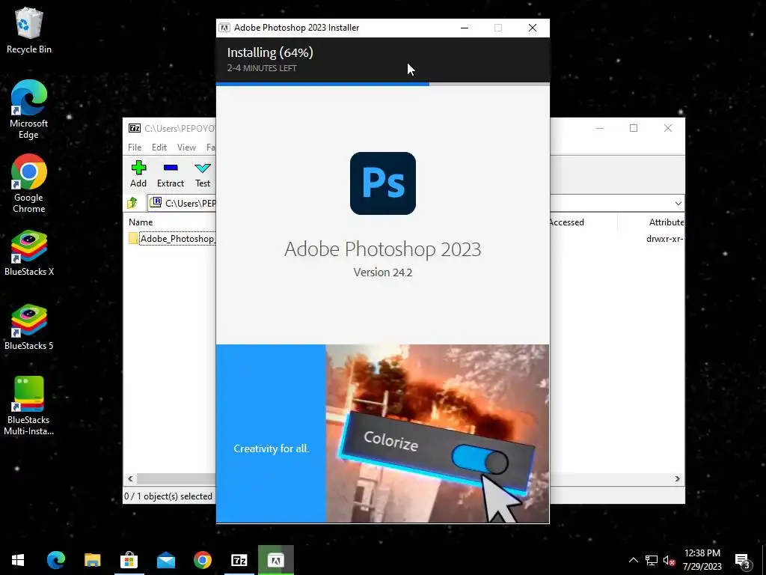This screenshot has height=575, width=766.
Task: Minimize the Photoshop 2023 Installer window
Action: click(x=465, y=28)
